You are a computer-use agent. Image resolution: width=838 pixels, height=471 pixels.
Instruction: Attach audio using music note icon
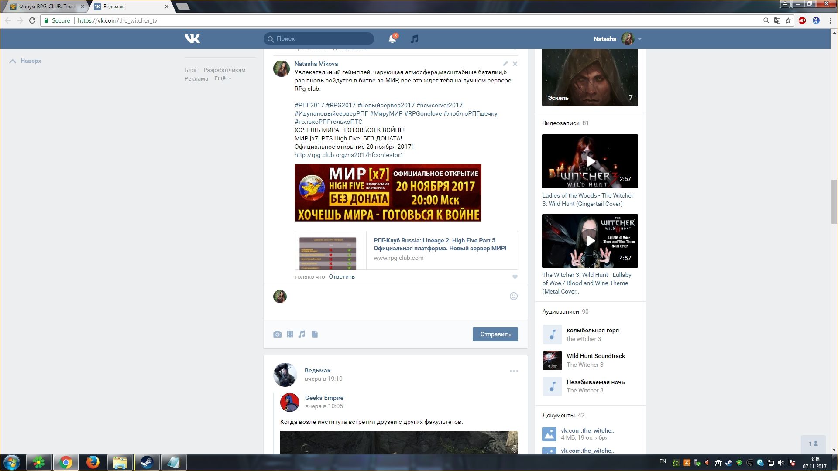(x=302, y=334)
